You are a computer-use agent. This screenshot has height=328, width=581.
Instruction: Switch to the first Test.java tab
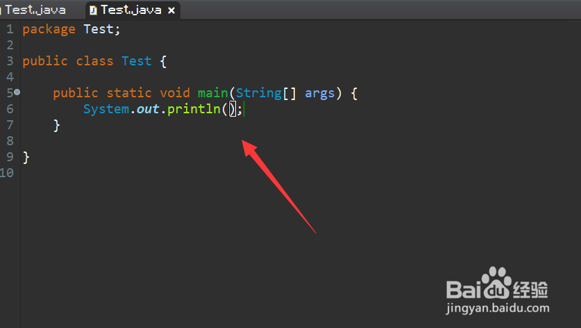[35, 10]
